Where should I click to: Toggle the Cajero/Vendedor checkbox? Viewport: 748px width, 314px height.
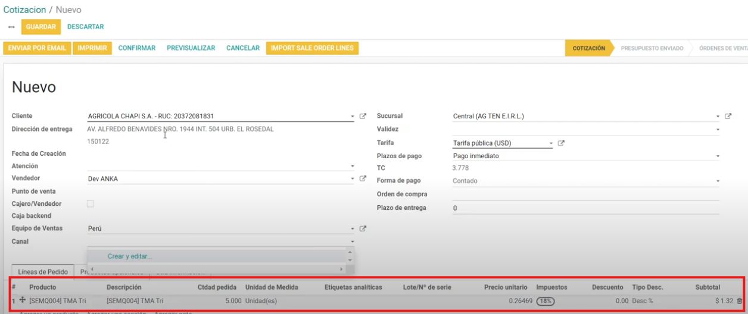coord(91,204)
